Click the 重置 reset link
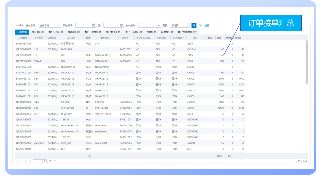This screenshot has width=321, height=181. (x=207, y=25)
